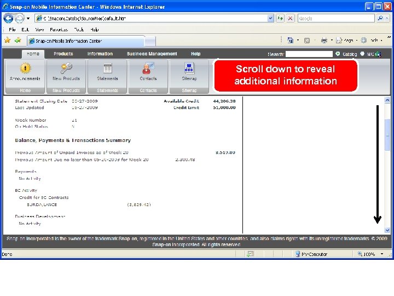
Task: Open the View menu
Action: [39, 30]
